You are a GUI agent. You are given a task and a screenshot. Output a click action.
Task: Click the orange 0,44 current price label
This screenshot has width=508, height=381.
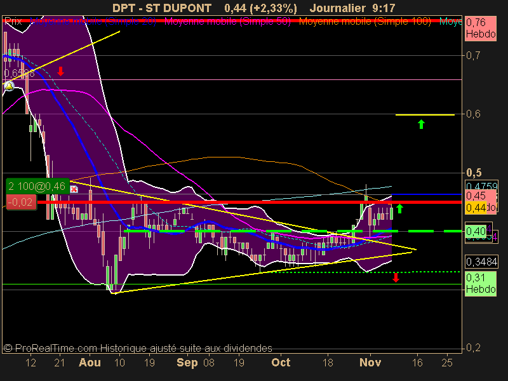[476, 208]
